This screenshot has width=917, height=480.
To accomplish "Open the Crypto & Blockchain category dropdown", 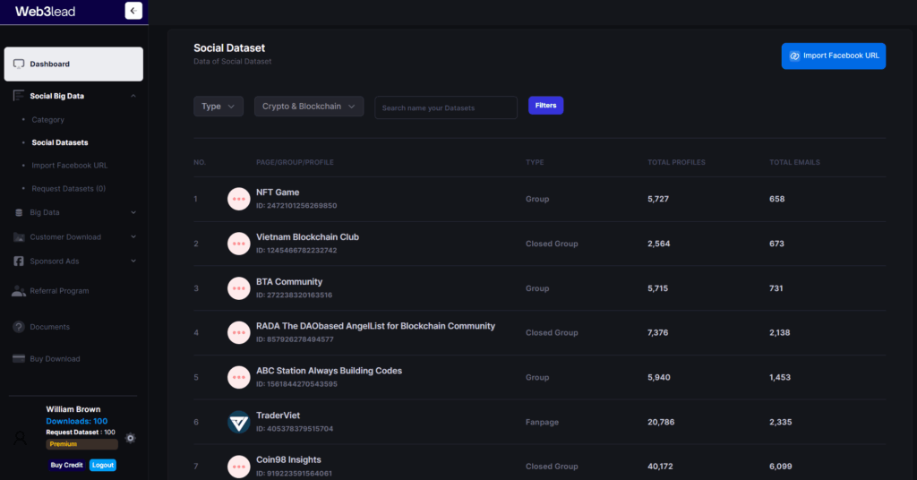I will click(309, 107).
